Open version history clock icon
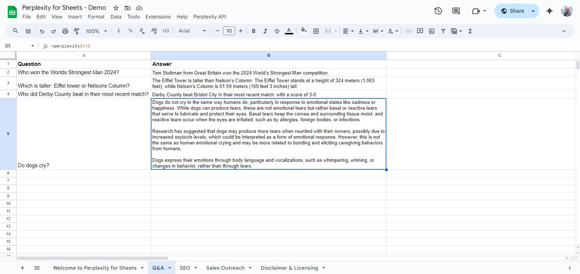The width and height of the screenshot is (580, 274). click(438, 11)
